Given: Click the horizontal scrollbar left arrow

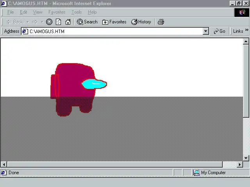Looking at the screenshot, I should (x=4, y=164).
